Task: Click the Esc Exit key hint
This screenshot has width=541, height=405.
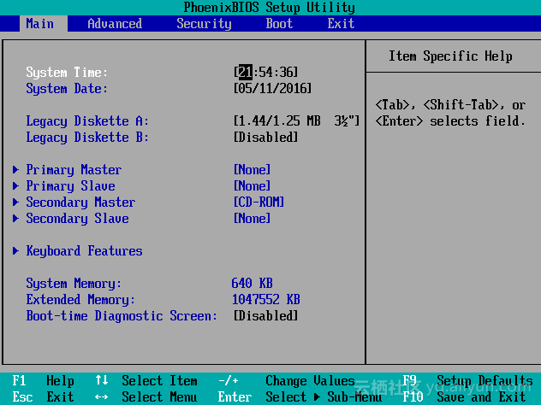Action: [x=43, y=396]
